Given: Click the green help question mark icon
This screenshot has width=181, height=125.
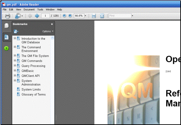Looking at the screenshot, I should click(x=6, y=48).
